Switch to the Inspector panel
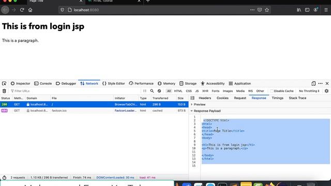Image resolution: width=331 pixels, height=186 pixels. pyautogui.click(x=21, y=84)
